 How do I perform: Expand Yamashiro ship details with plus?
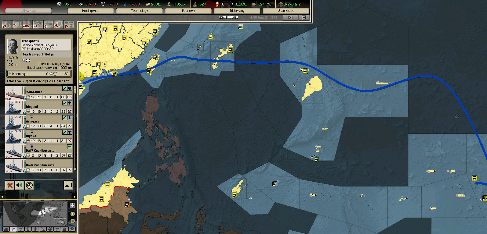[x=28, y=97]
